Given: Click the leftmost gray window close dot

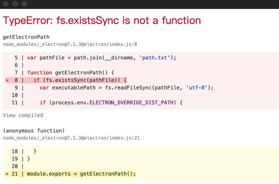Looking at the screenshot, I should [6, 4].
